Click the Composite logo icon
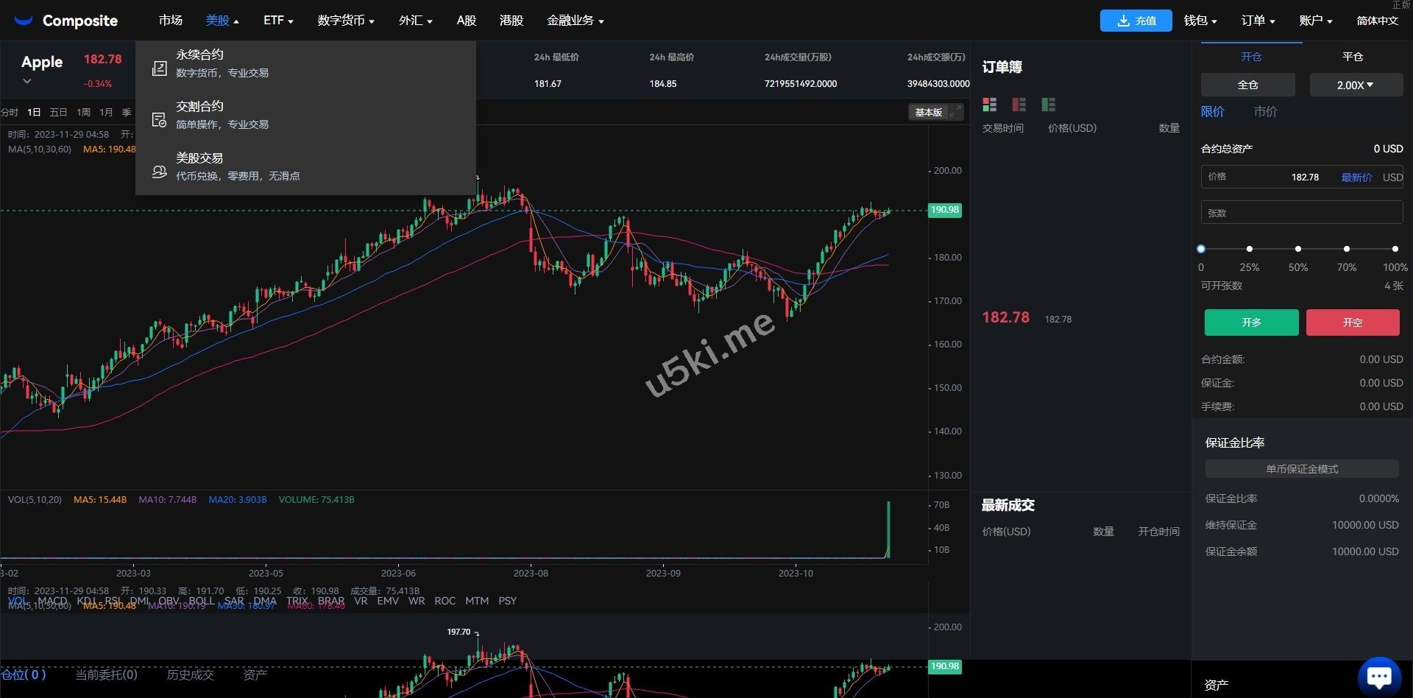Image resolution: width=1413 pixels, height=698 pixels. (x=23, y=20)
